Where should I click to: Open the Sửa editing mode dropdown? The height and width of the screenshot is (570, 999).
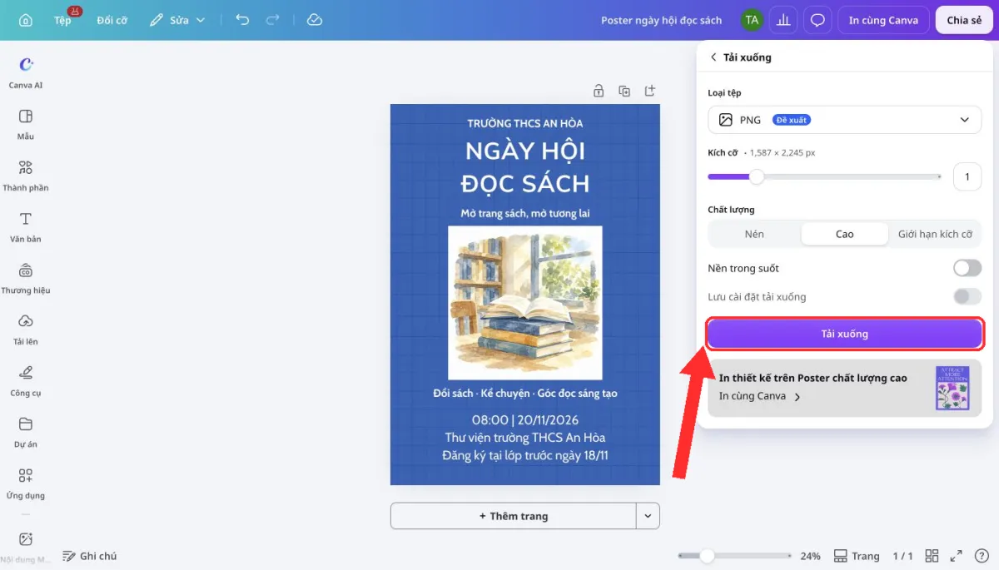click(177, 20)
